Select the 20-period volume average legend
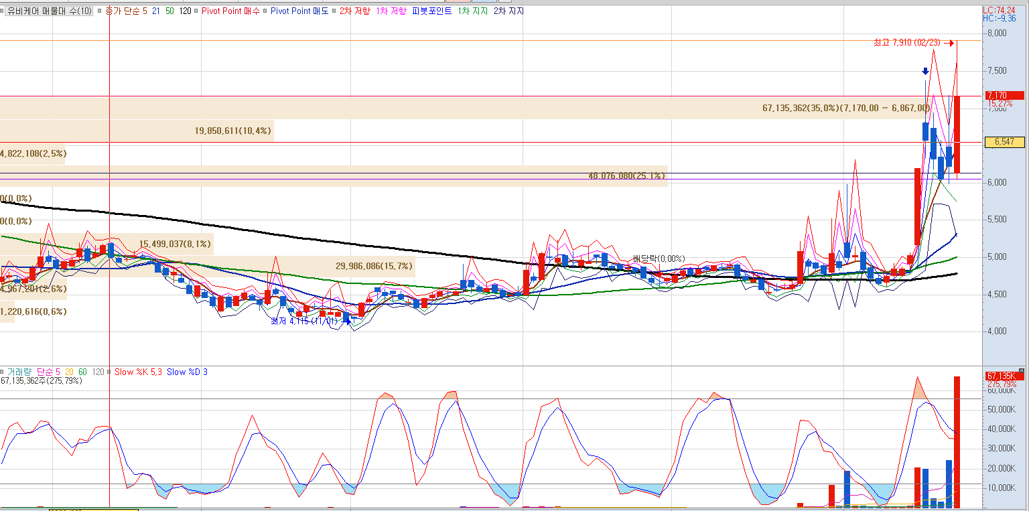Image resolution: width=1029 pixels, height=511 pixels. [70, 371]
